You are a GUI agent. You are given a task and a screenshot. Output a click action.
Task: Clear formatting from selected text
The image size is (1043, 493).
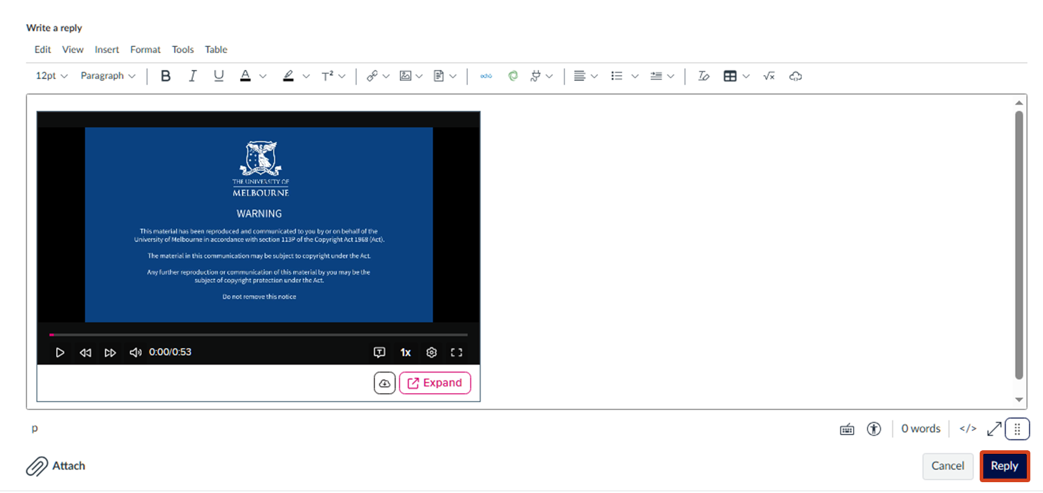coord(704,76)
